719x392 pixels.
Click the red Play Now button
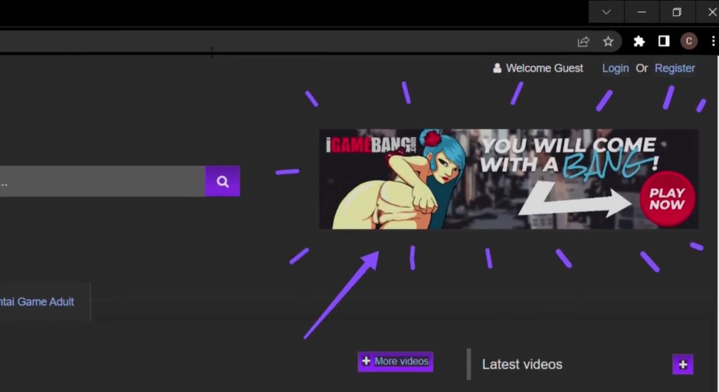click(x=667, y=199)
